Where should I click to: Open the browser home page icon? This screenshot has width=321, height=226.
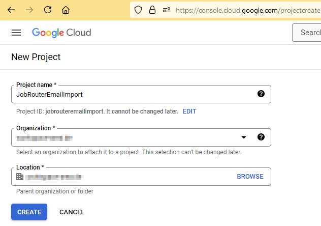pyautogui.click(x=66, y=10)
